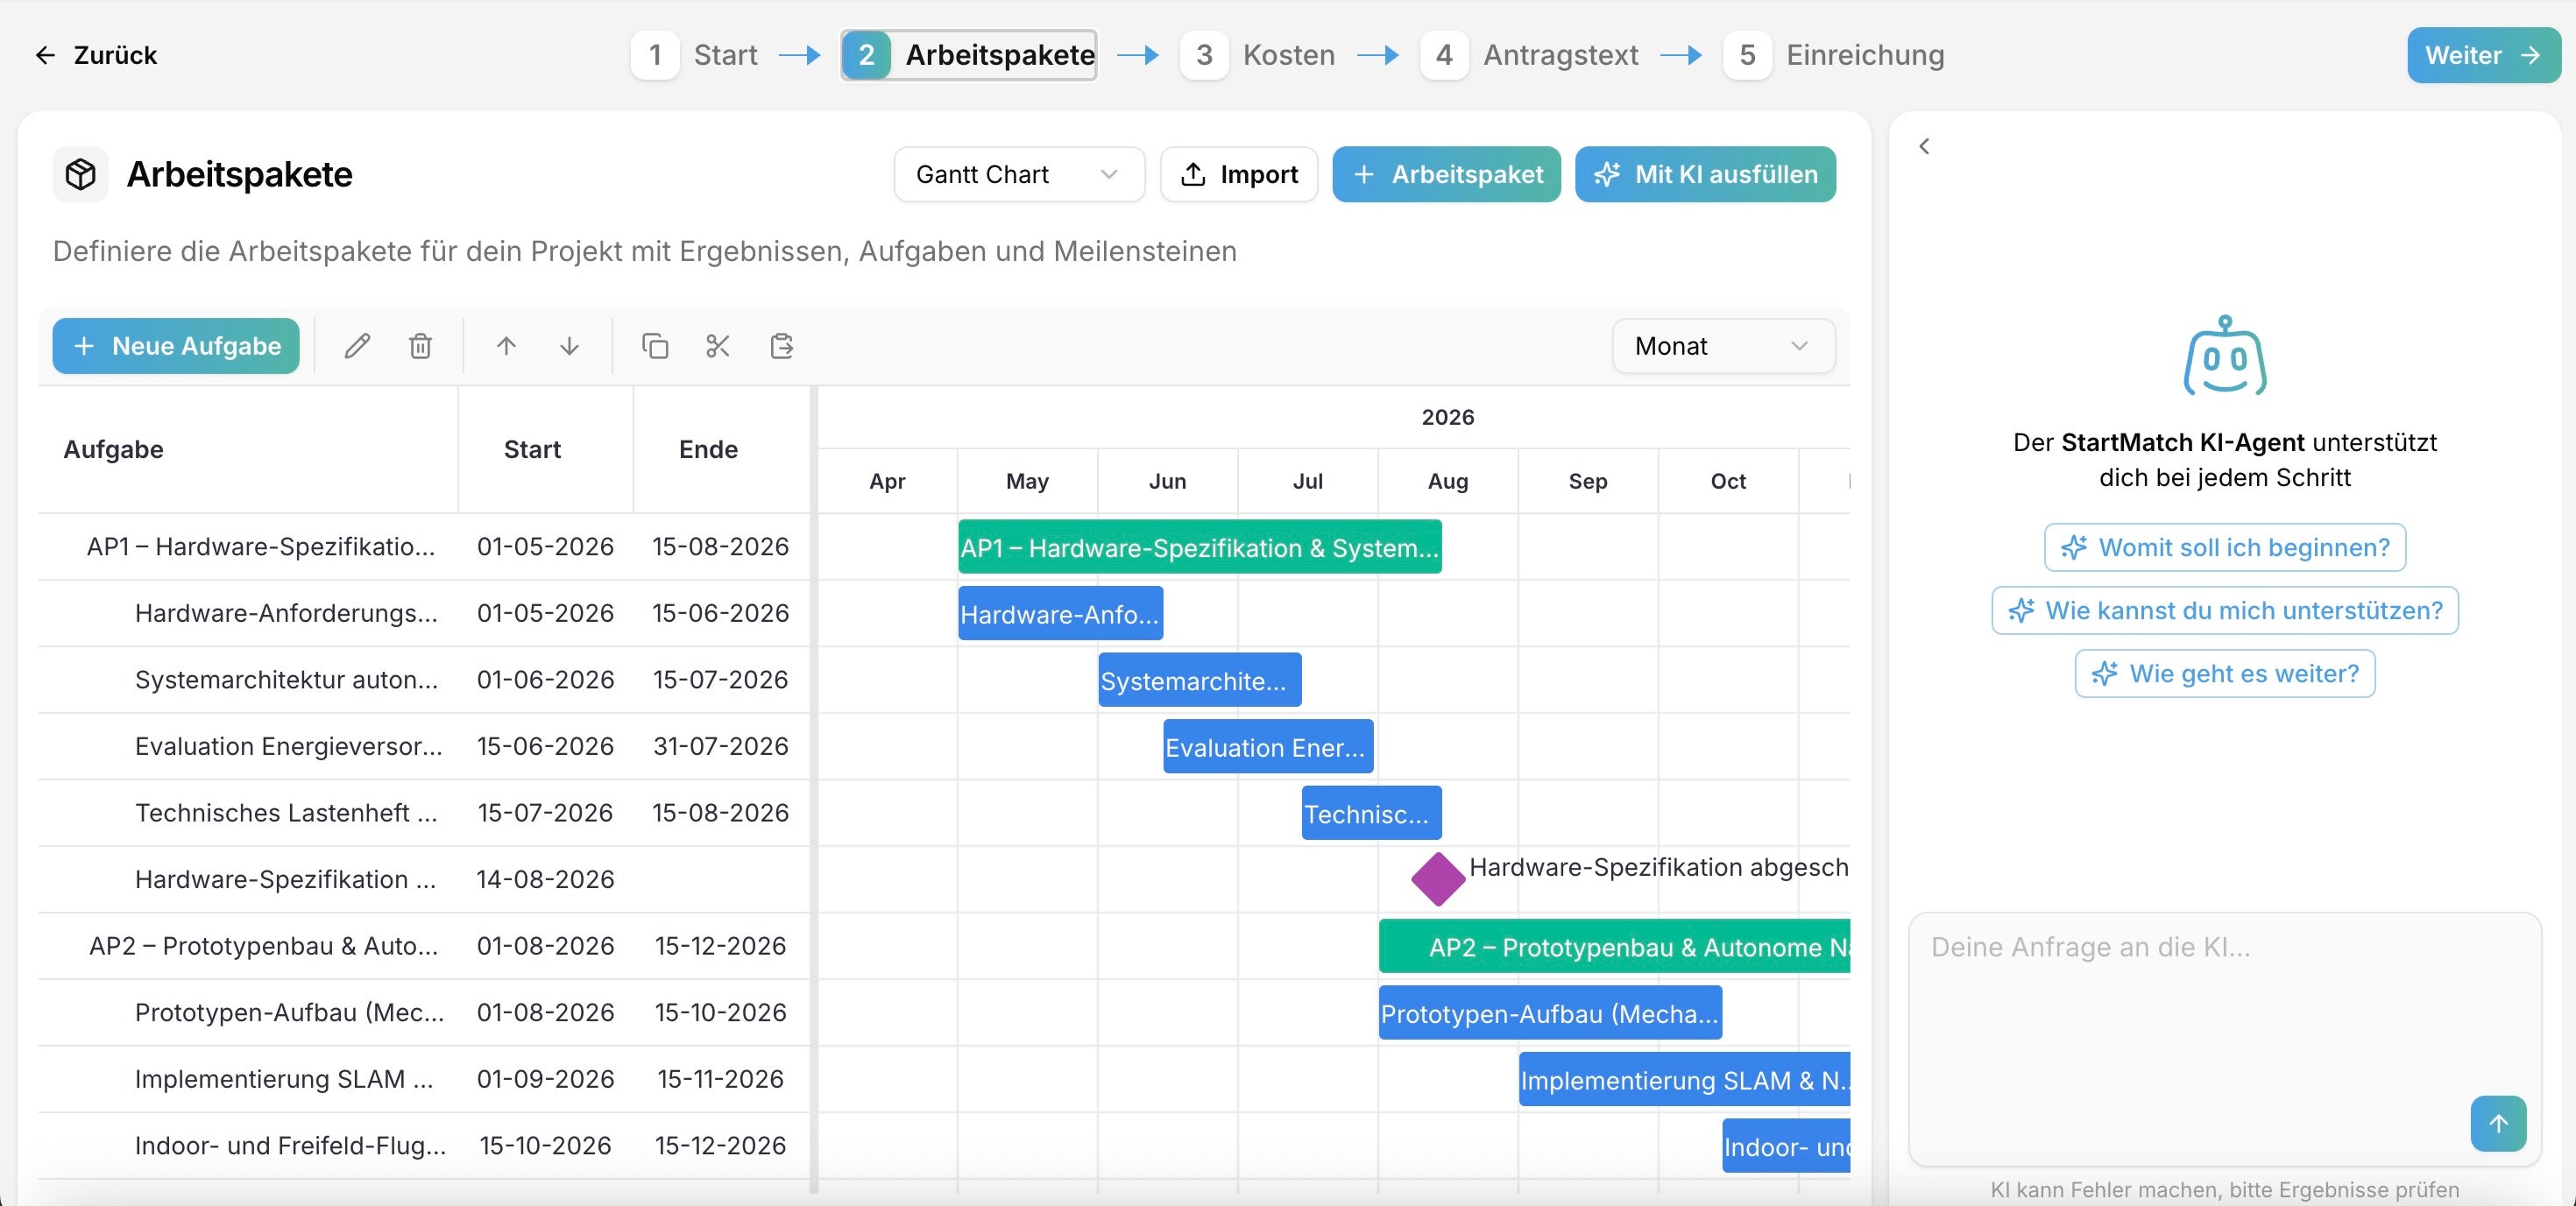Open the Gantt Chart view dropdown
This screenshot has height=1206, width=2576.
click(x=1019, y=174)
